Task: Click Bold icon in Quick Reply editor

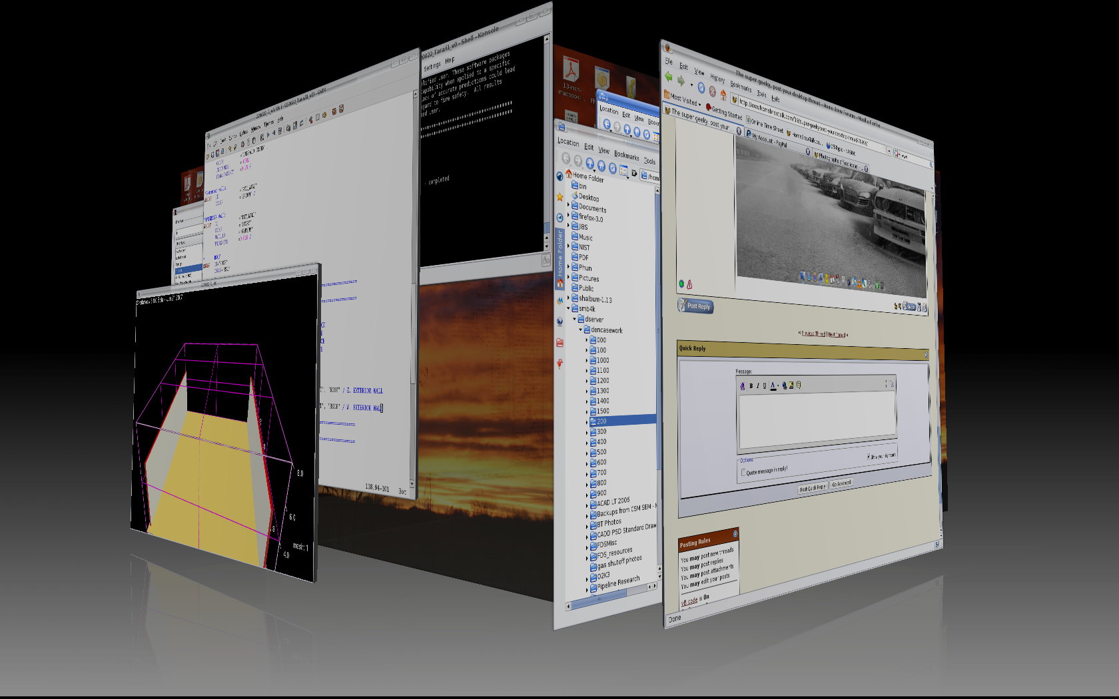Action: coord(751,385)
